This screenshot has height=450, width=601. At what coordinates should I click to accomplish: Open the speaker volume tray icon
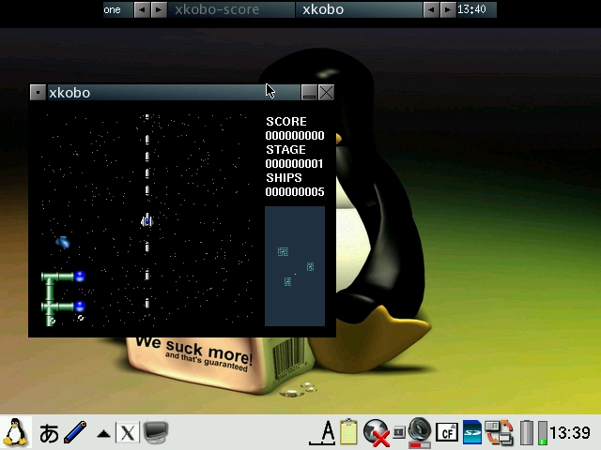click(420, 431)
